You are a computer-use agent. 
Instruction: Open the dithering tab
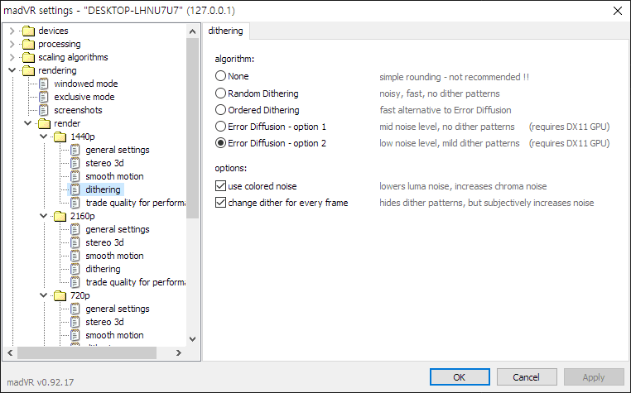(226, 31)
